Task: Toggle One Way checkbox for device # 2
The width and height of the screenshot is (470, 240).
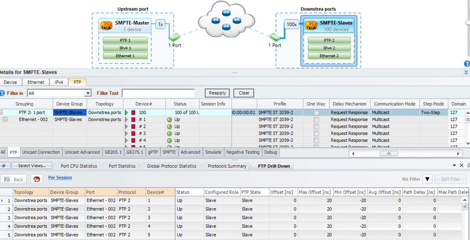Action: [316, 127]
